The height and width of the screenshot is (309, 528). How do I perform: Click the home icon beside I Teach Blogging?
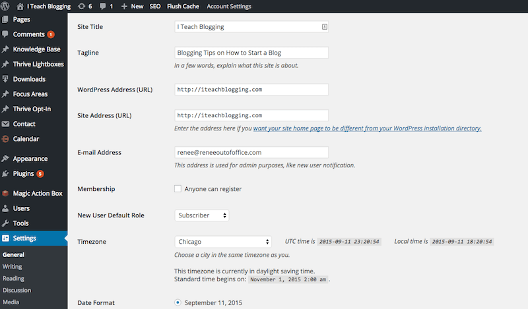point(20,6)
